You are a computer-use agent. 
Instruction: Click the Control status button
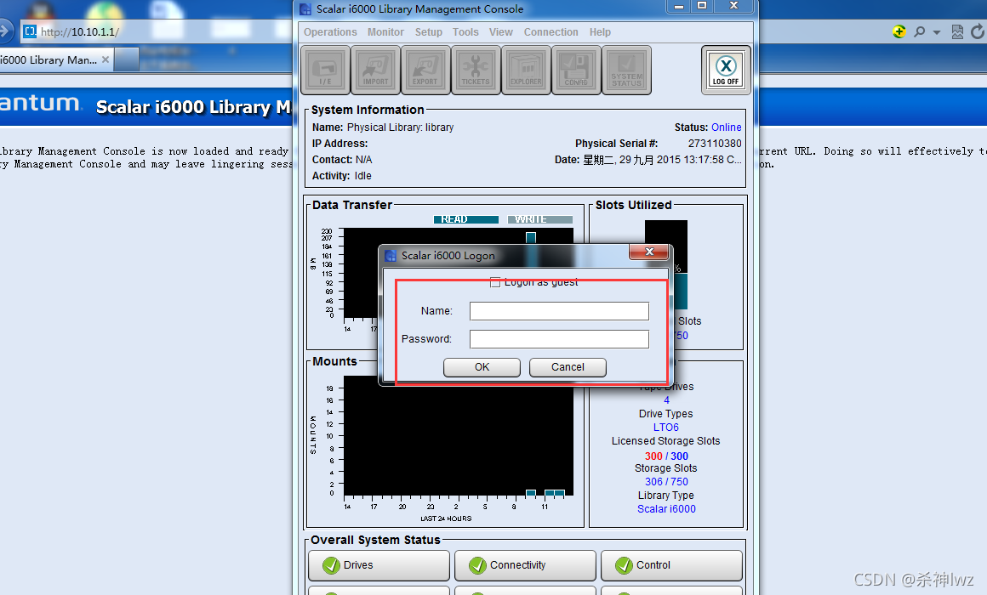pyautogui.click(x=671, y=565)
